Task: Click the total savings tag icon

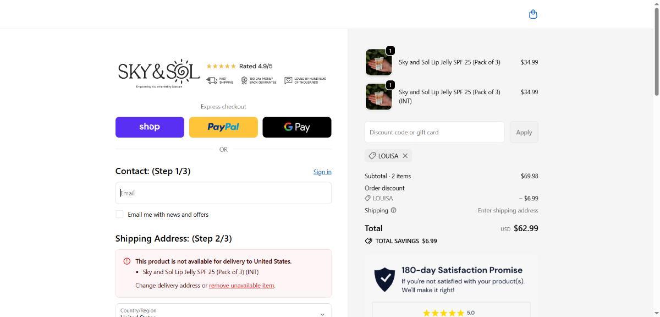Action: click(x=369, y=241)
